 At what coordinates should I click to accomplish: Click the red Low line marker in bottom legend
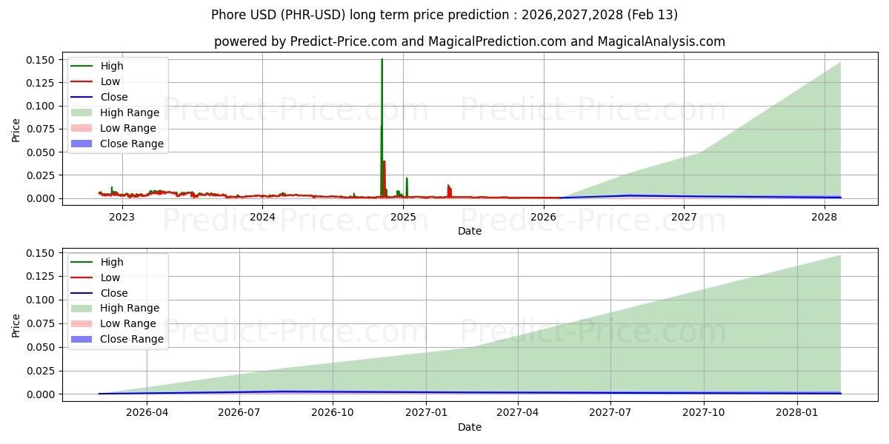[x=81, y=277]
